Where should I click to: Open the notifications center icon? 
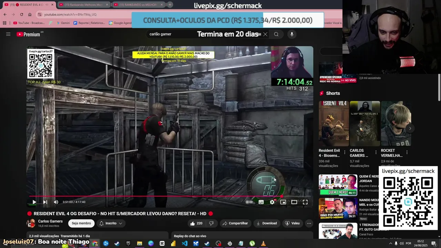pyautogui.click(x=434, y=244)
